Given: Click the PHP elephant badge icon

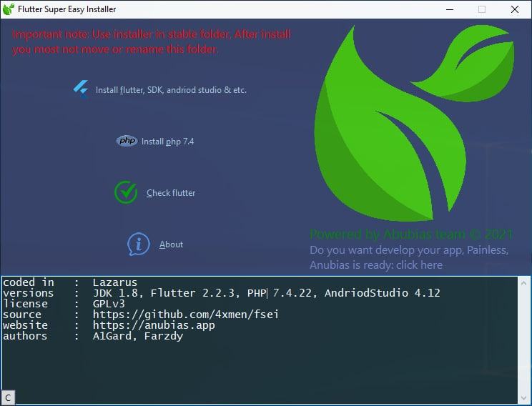Looking at the screenshot, I should [127, 142].
